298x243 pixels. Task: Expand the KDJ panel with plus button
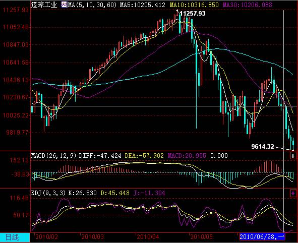293,194
